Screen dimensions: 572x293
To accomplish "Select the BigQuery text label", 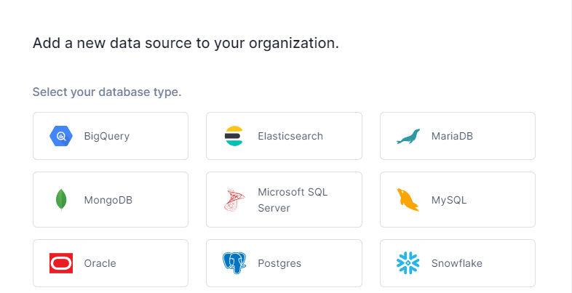I will [x=107, y=136].
